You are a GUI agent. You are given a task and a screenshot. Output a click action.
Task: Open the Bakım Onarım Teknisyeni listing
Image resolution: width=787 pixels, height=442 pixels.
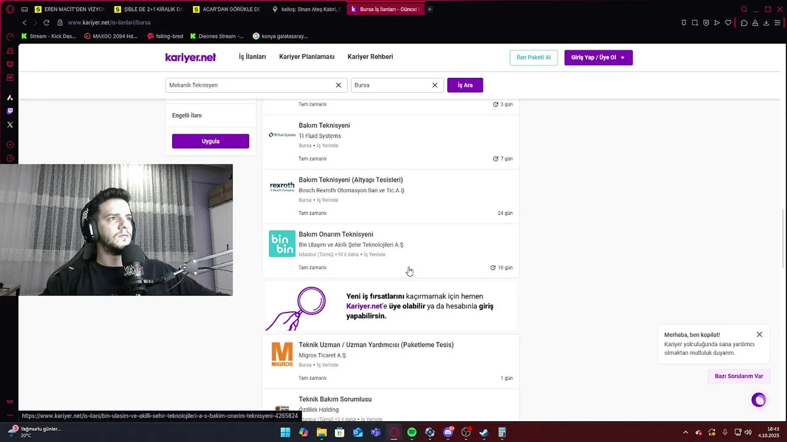[336, 235]
